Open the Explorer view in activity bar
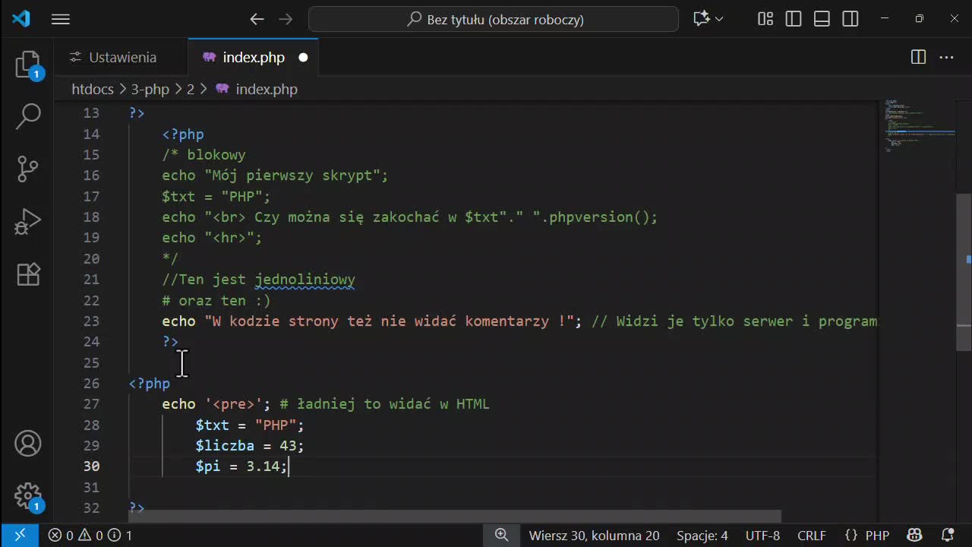The height and width of the screenshot is (547, 972). pos(28,65)
